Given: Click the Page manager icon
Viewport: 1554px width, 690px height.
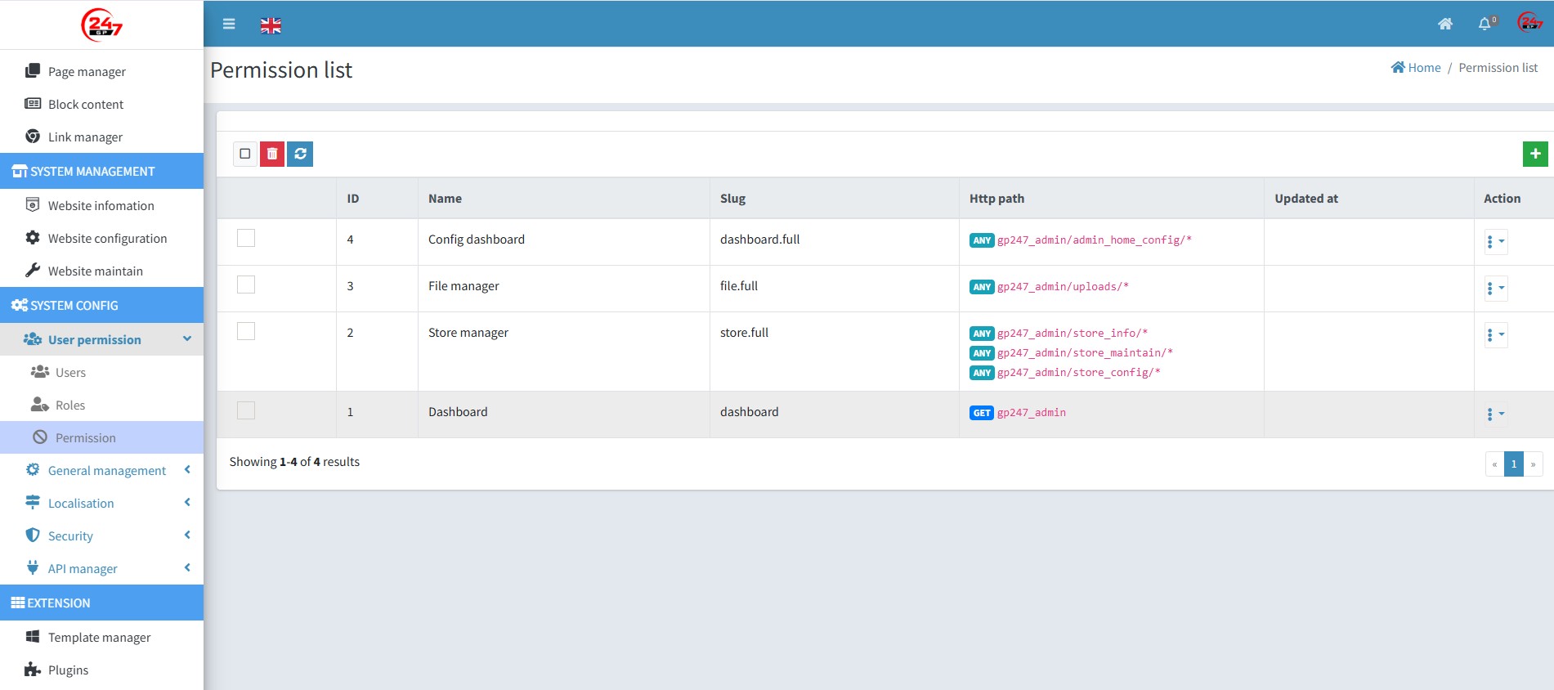Looking at the screenshot, I should 33,70.
